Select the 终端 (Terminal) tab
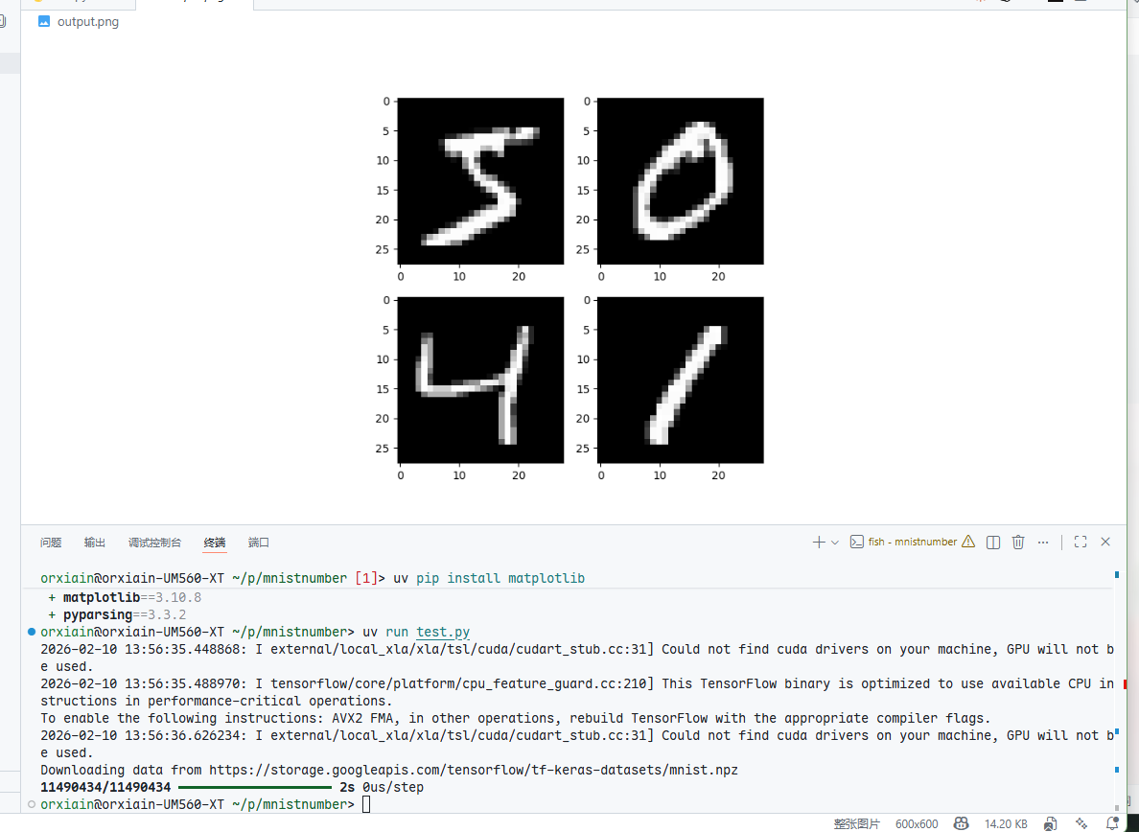 215,543
